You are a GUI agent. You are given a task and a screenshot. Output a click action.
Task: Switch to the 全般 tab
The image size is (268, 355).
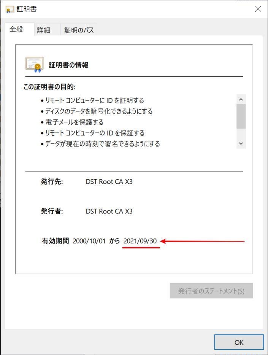click(16, 29)
